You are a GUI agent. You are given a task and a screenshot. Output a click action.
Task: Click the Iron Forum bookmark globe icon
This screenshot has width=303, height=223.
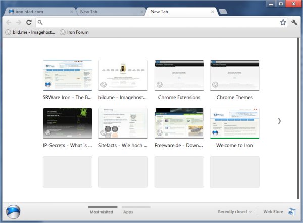click(63, 32)
